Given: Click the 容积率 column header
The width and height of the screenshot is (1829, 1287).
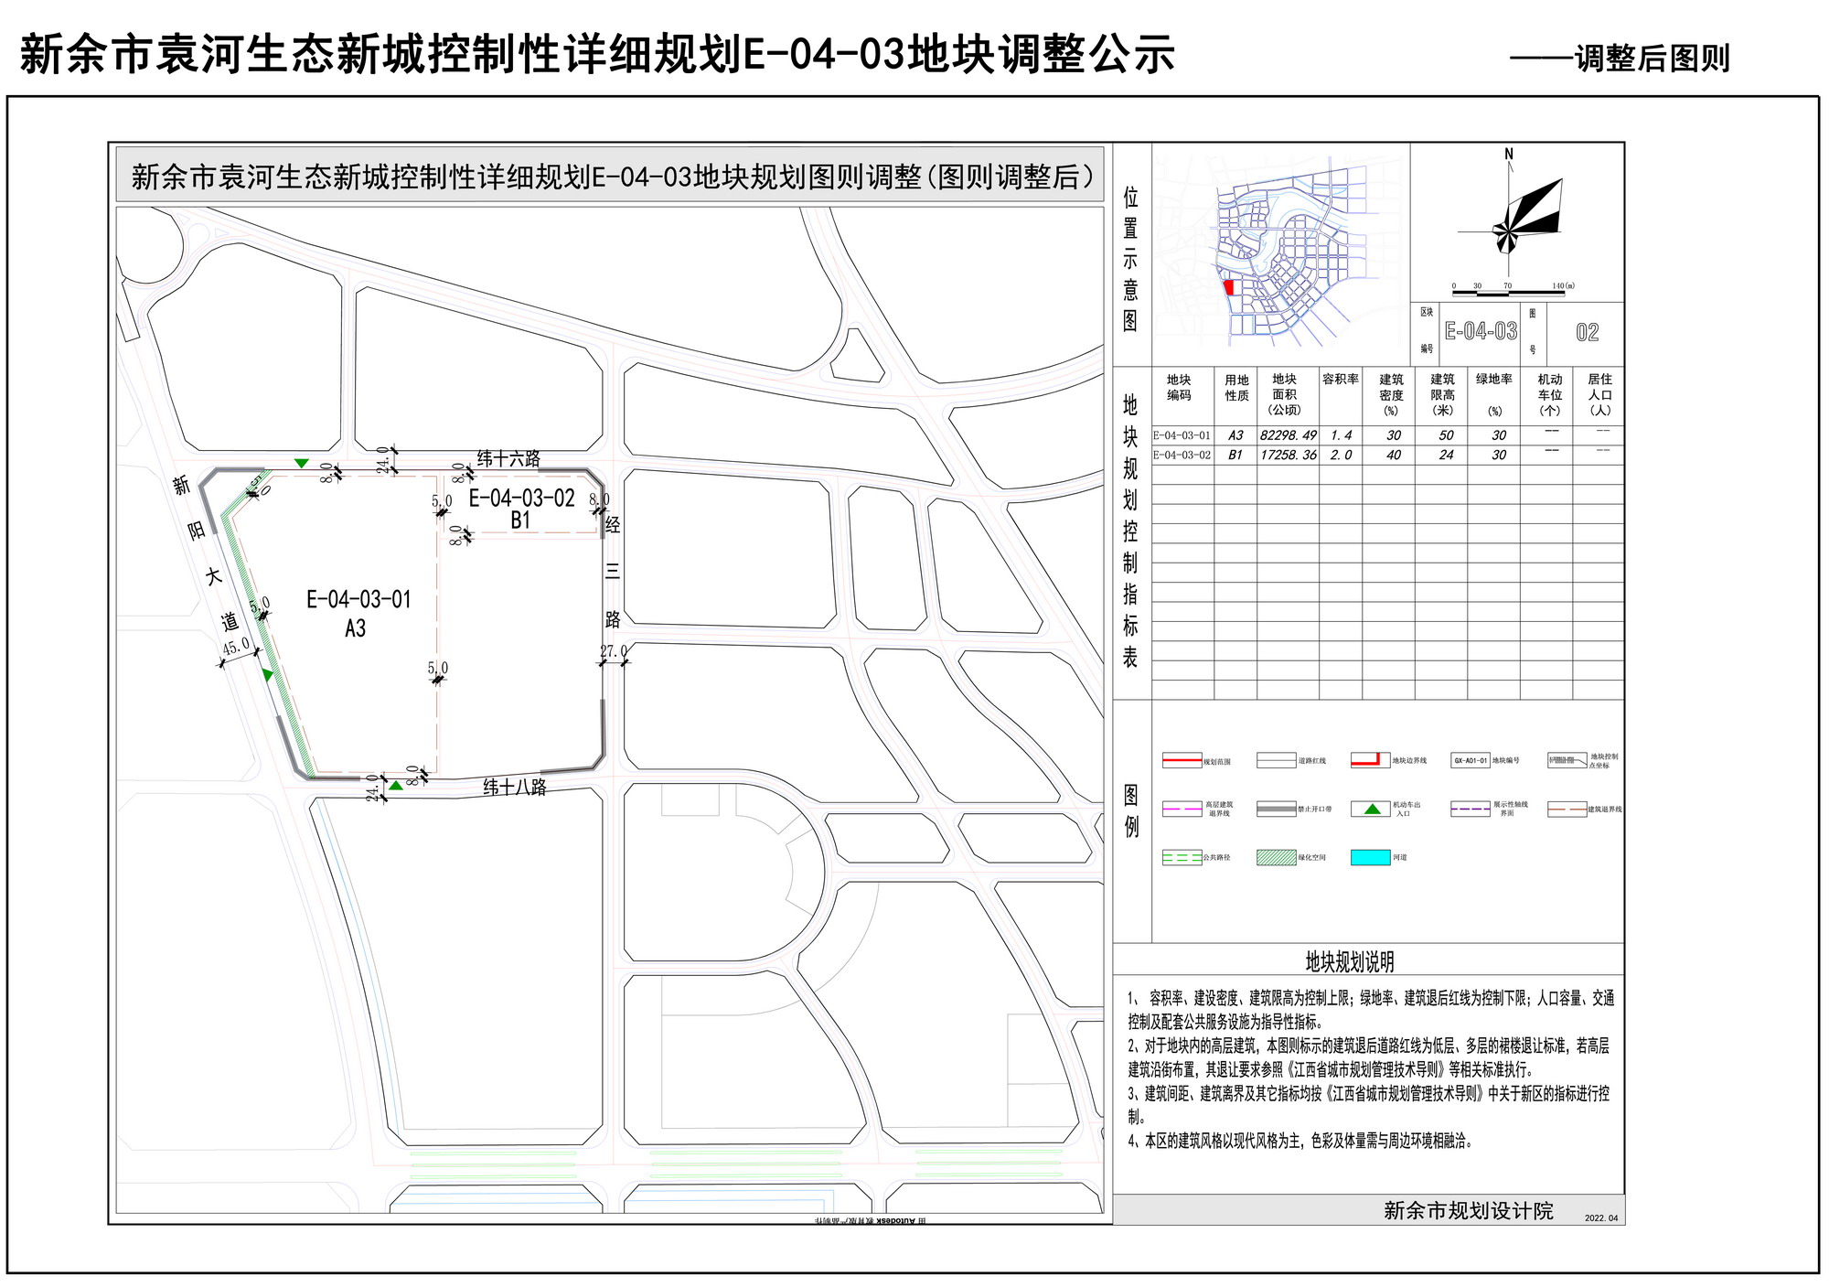Looking at the screenshot, I should 1340,380.
